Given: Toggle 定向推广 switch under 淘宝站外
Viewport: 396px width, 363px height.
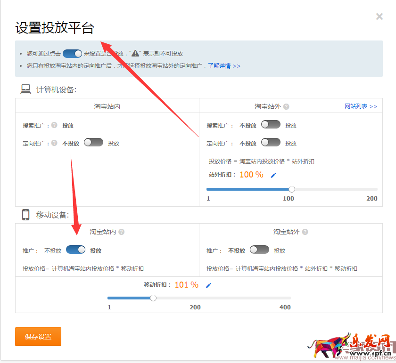Looking at the screenshot, I should click(271, 143).
